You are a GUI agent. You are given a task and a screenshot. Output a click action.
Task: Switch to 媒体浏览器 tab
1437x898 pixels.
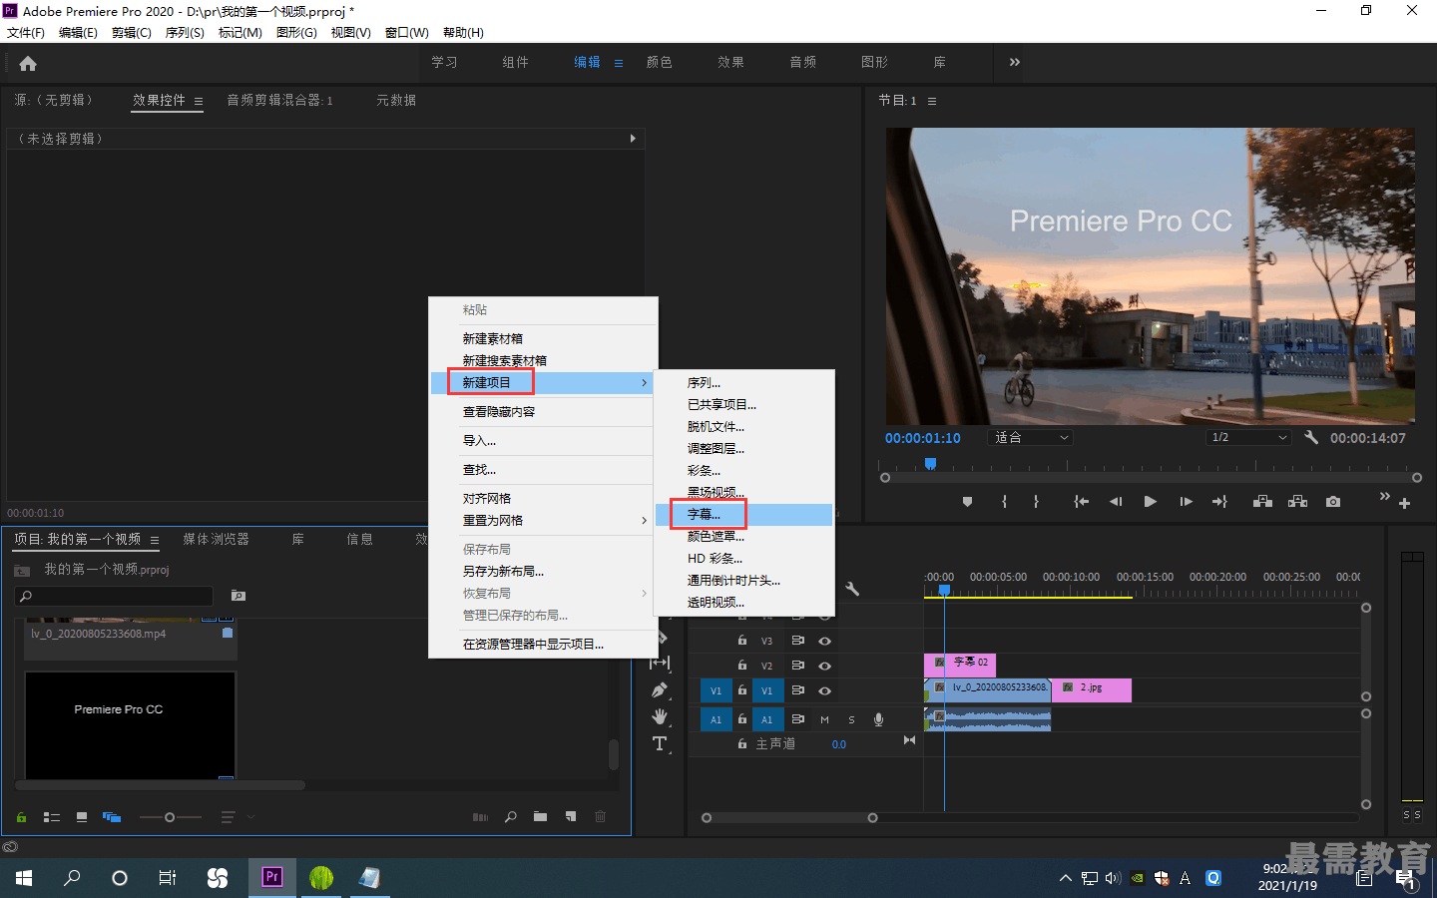(x=216, y=539)
